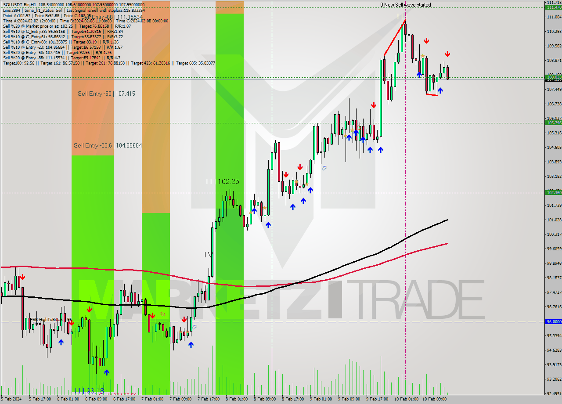Select the 'Target100: 92.56' targets line

coord(109,63)
